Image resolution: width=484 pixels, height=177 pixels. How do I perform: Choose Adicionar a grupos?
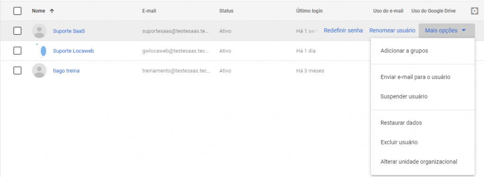pos(405,51)
